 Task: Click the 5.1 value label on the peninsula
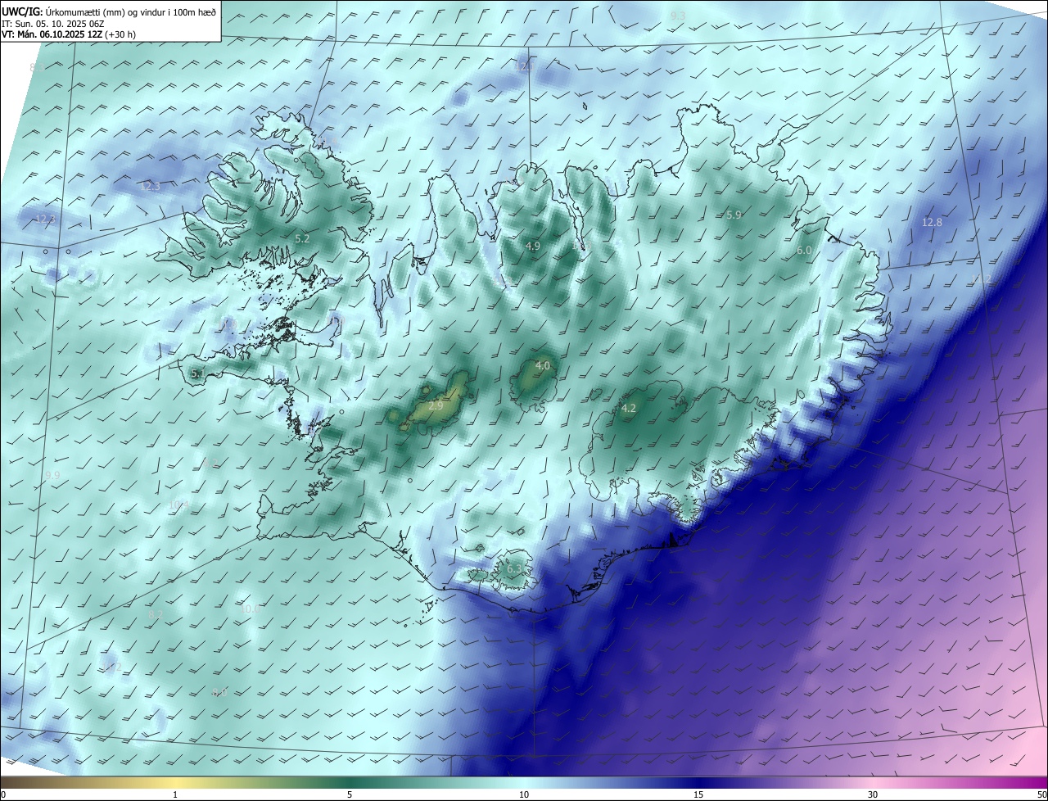tap(197, 373)
